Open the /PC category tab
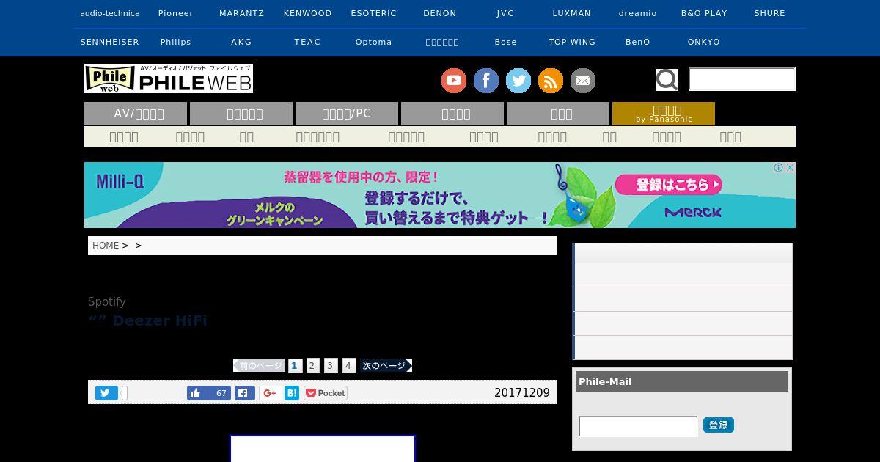Image resolution: width=880 pixels, height=462 pixels. point(347,114)
